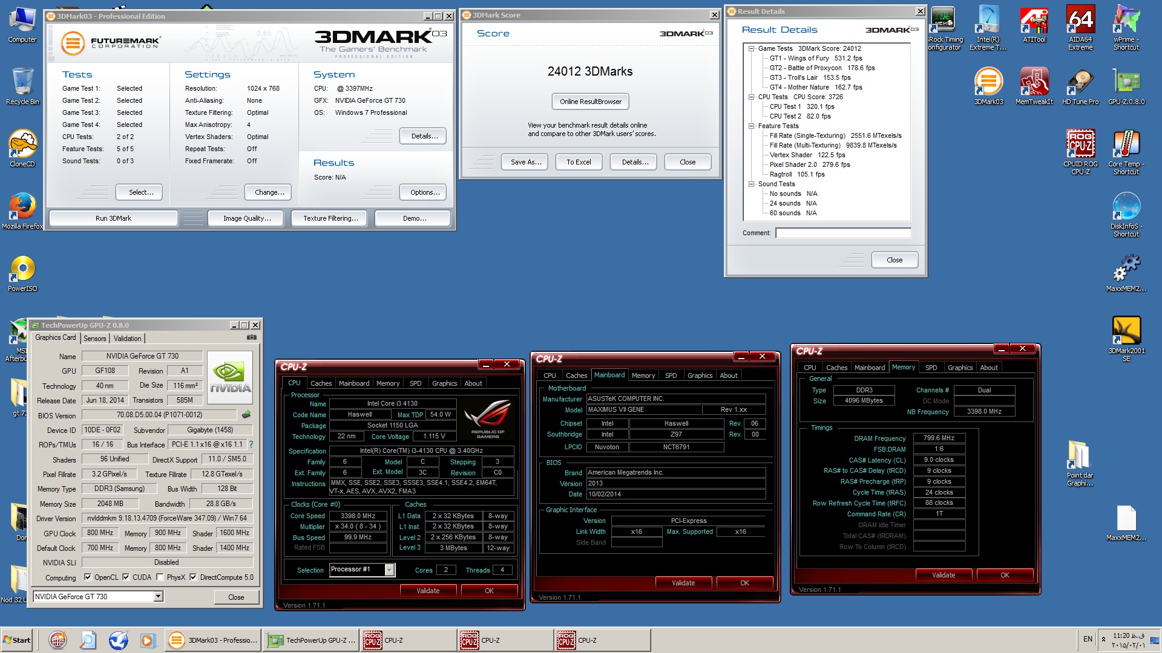Image resolution: width=1162 pixels, height=653 pixels.
Task: Open the Mozilla Firefox desktop icon
Action: pos(22,210)
